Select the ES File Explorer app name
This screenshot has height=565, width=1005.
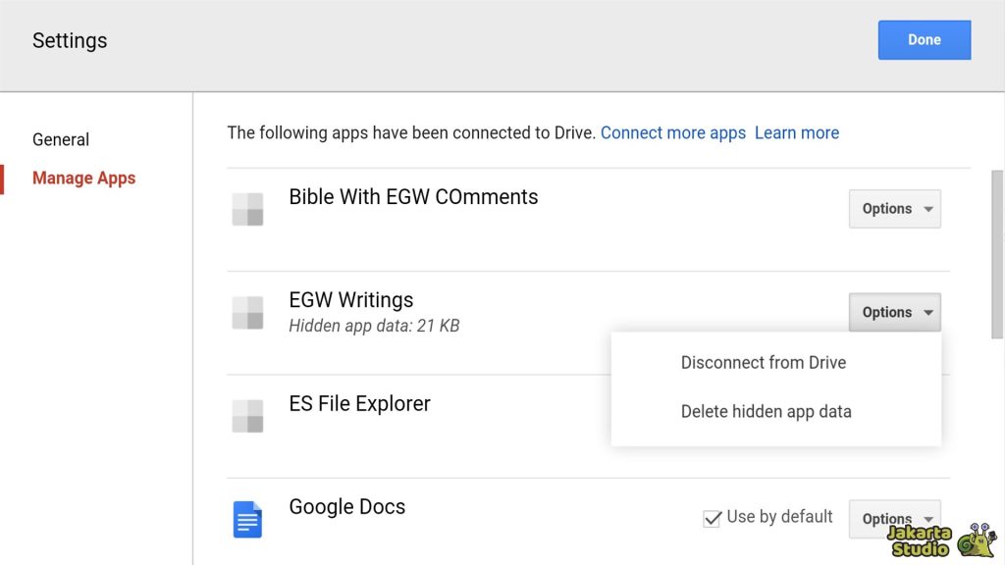click(359, 403)
